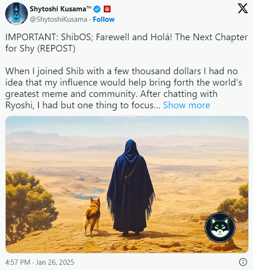The width and height of the screenshot is (253, 270).
Task: Expand the tweet with Show more
Action: coord(186,105)
